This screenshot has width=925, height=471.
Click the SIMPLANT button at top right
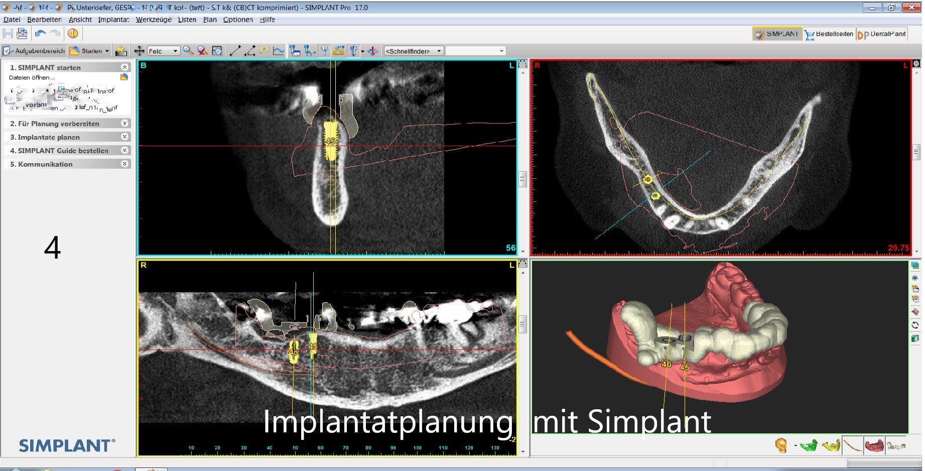coord(776,34)
